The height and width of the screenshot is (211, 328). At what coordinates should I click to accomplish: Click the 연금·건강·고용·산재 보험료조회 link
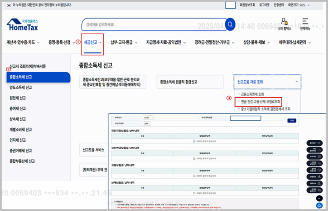tap(260, 102)
